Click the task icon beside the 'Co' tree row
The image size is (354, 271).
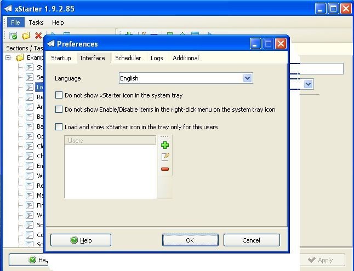coord(30,235)
